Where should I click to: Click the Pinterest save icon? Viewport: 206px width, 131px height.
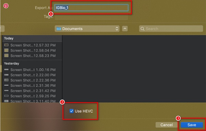pos(6,6)
